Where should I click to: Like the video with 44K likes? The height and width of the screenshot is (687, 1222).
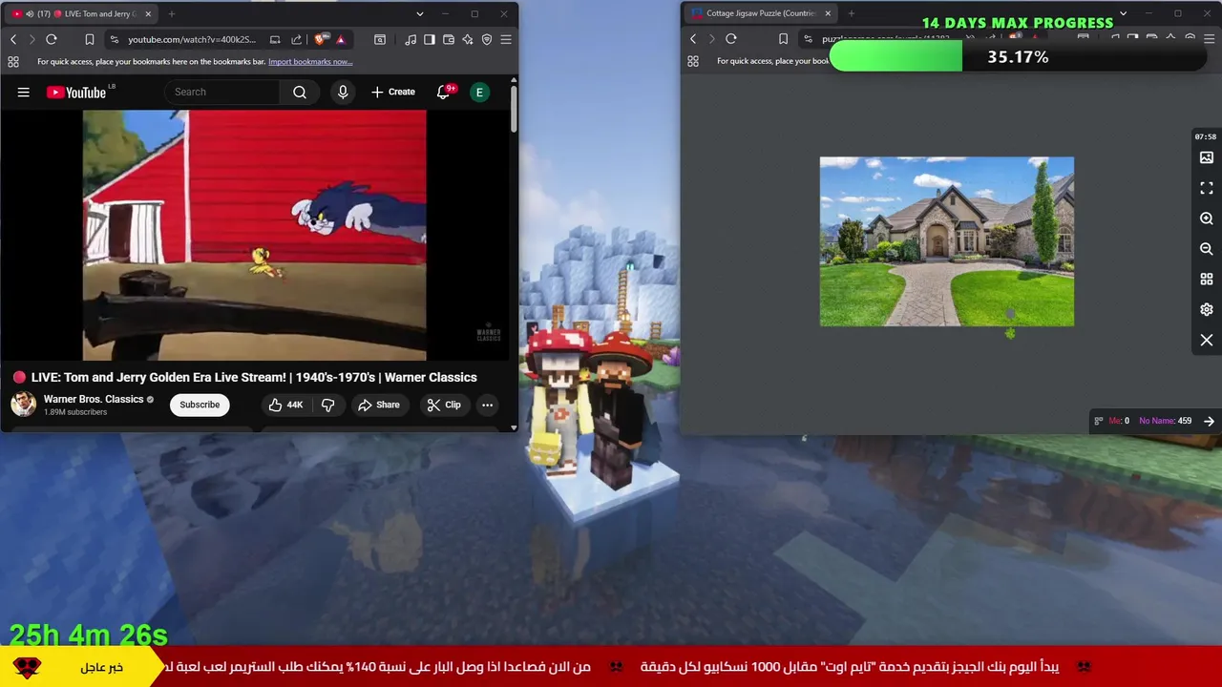coord(285,405)
